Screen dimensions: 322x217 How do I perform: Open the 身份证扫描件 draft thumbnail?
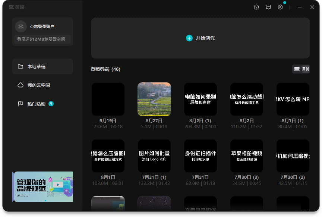click(201, 156)
